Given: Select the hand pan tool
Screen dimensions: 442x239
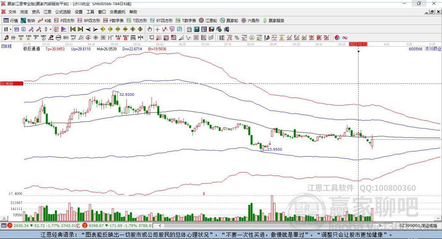Looking at the screenshot, I should coord(149,29).
